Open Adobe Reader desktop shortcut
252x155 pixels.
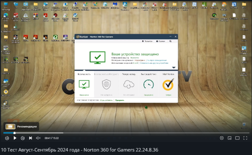click(x=45, y=17)
